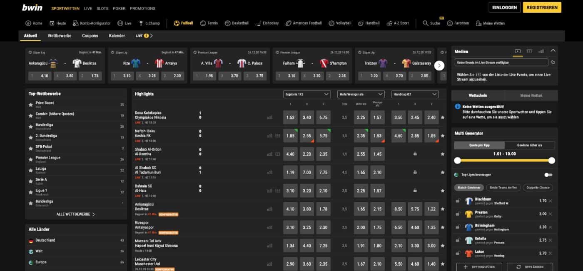Choose American Football in sports bar
This screenshot has width=583, height=271.
(x=304, y=23)
